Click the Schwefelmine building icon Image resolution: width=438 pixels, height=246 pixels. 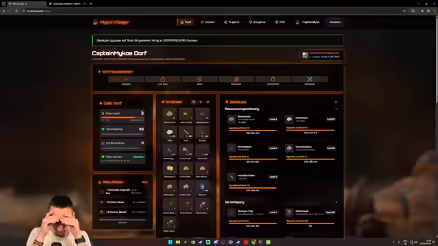[x=289, y=148]
